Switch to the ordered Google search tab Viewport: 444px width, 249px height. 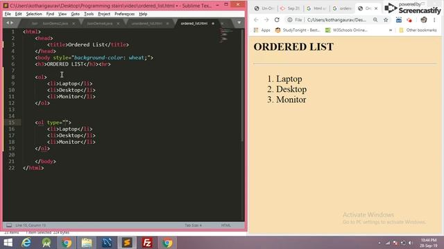click(342, 8)
